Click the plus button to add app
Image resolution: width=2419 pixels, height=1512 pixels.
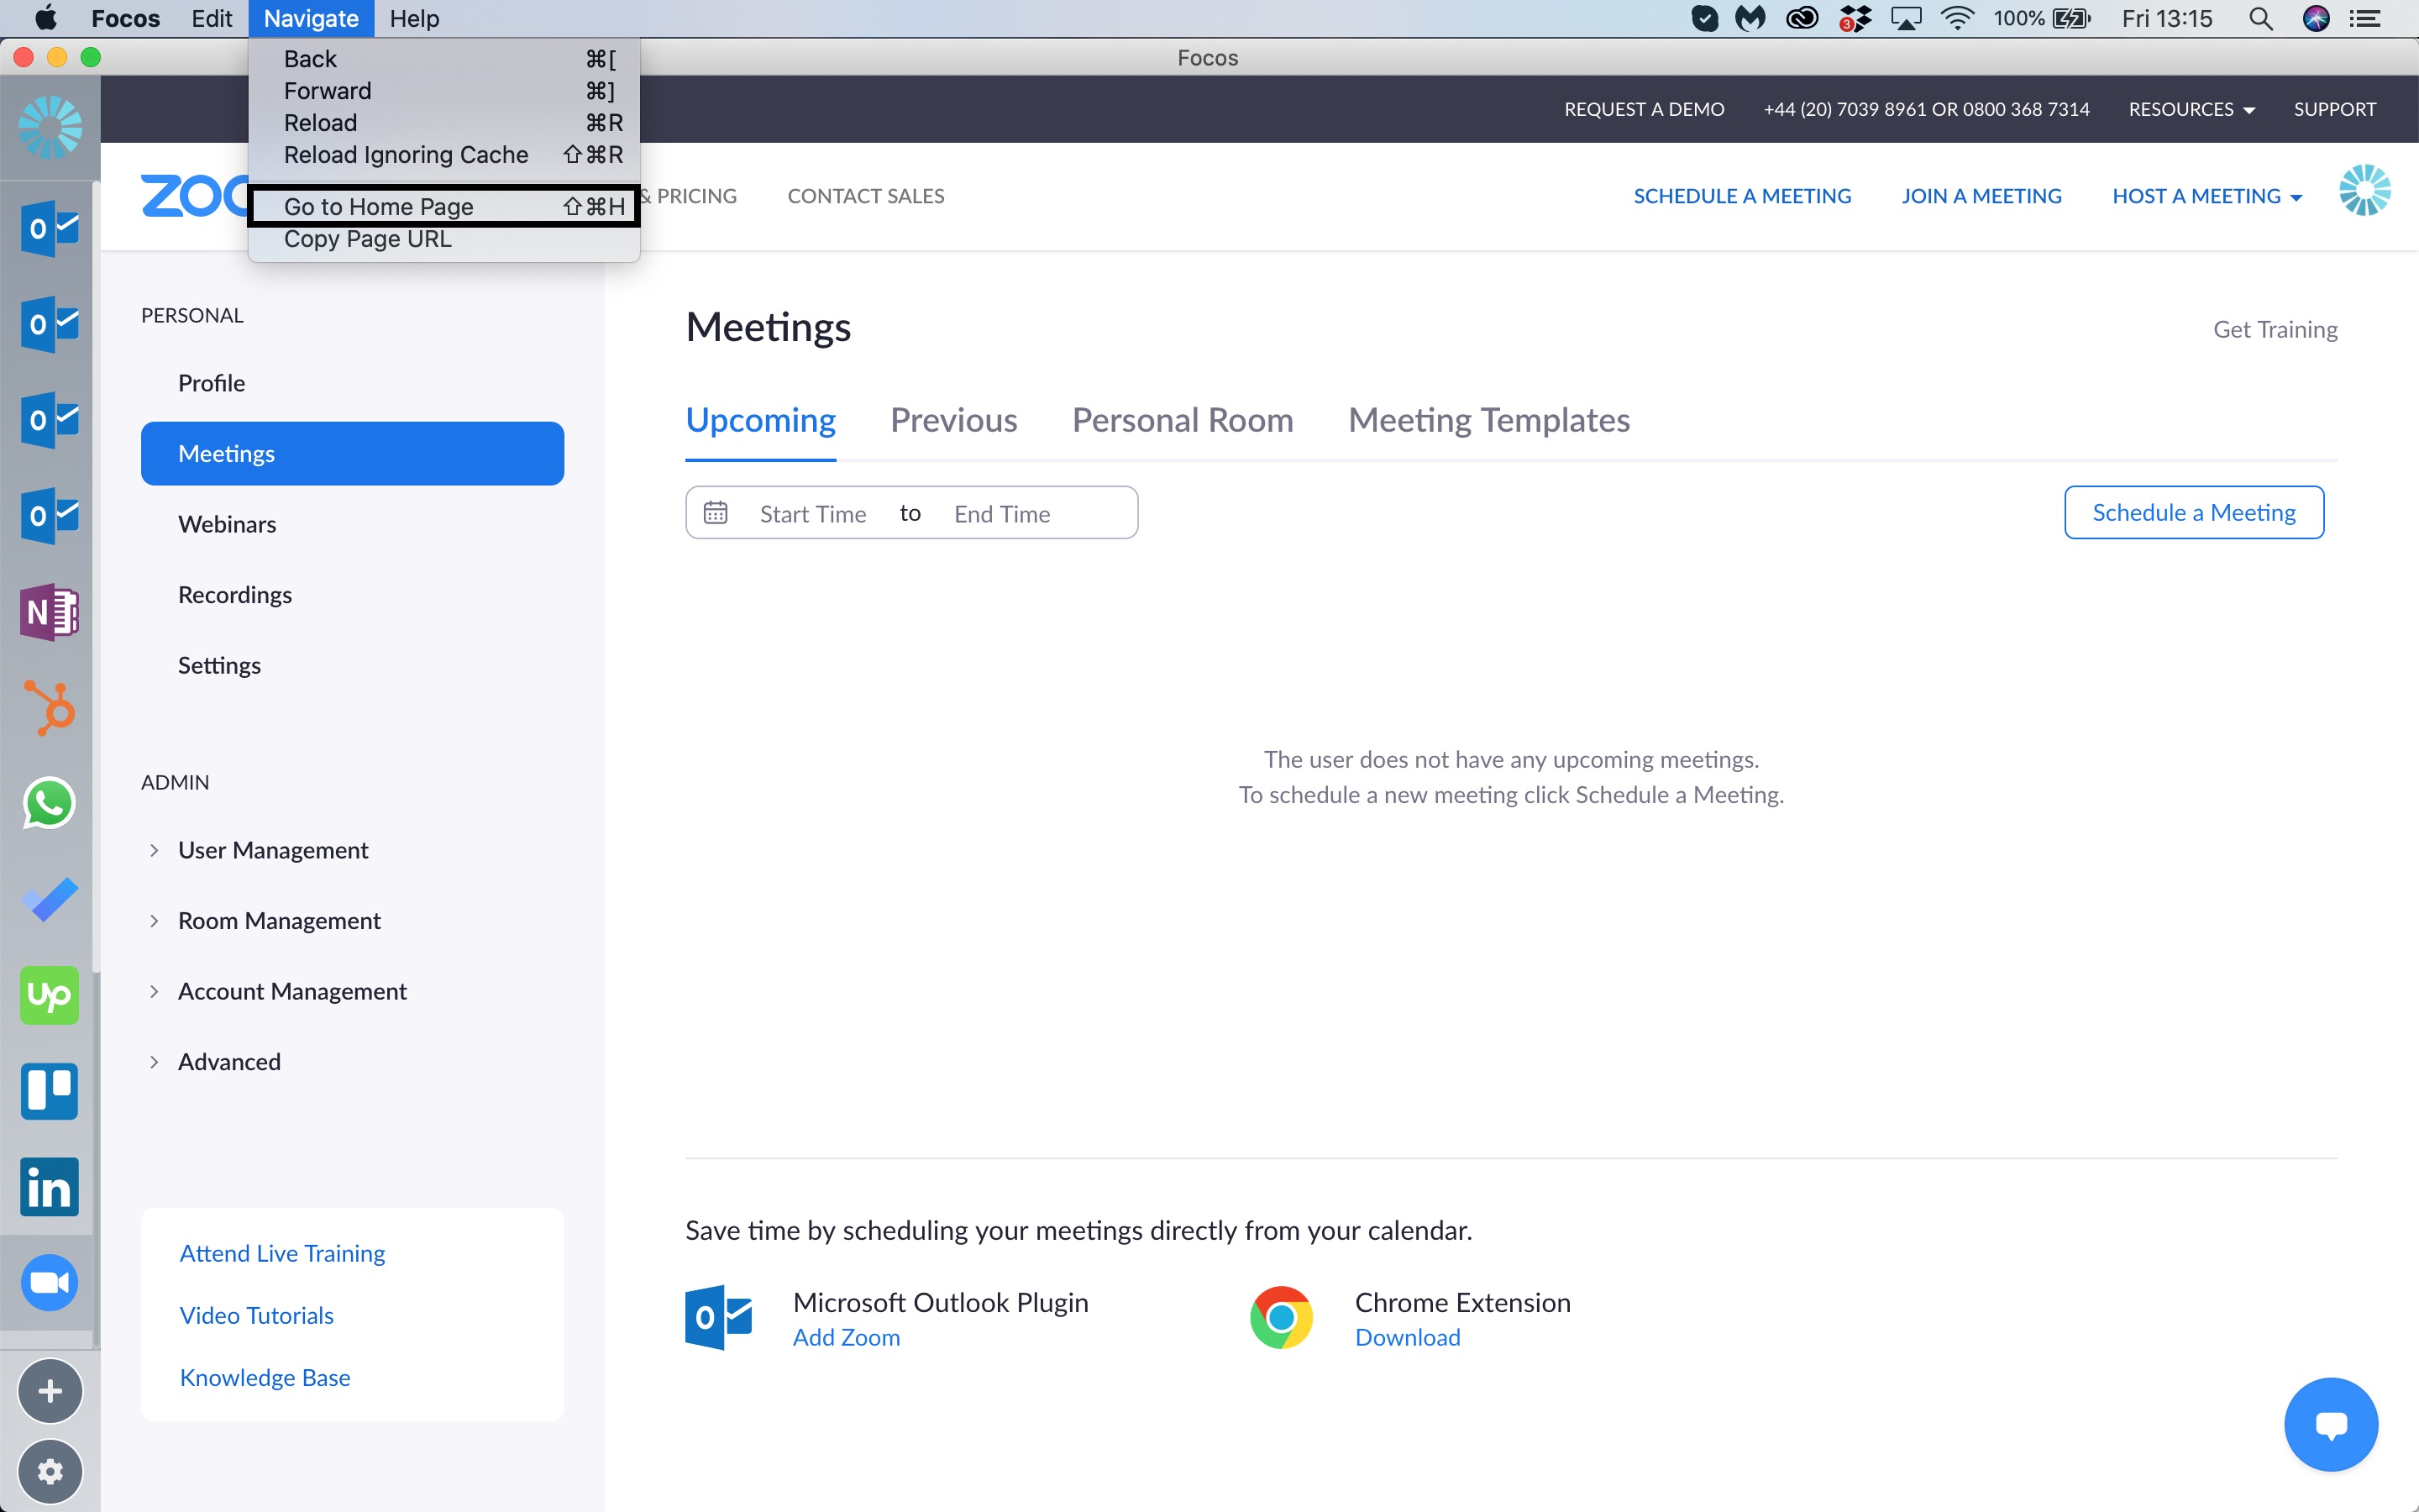tap(49, 1391)
